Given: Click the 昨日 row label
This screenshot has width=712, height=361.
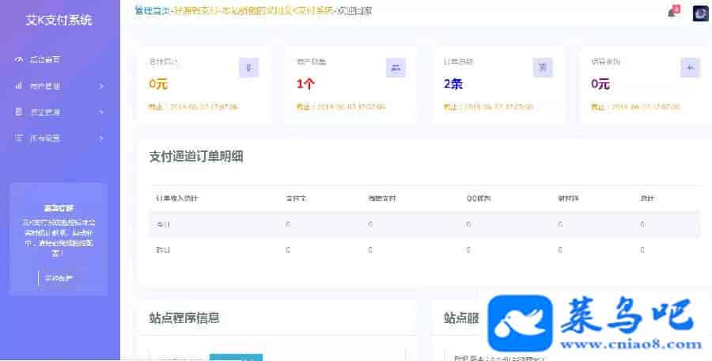Looking at the screenshot, I should pyautogui.click(x=162, y=250).
